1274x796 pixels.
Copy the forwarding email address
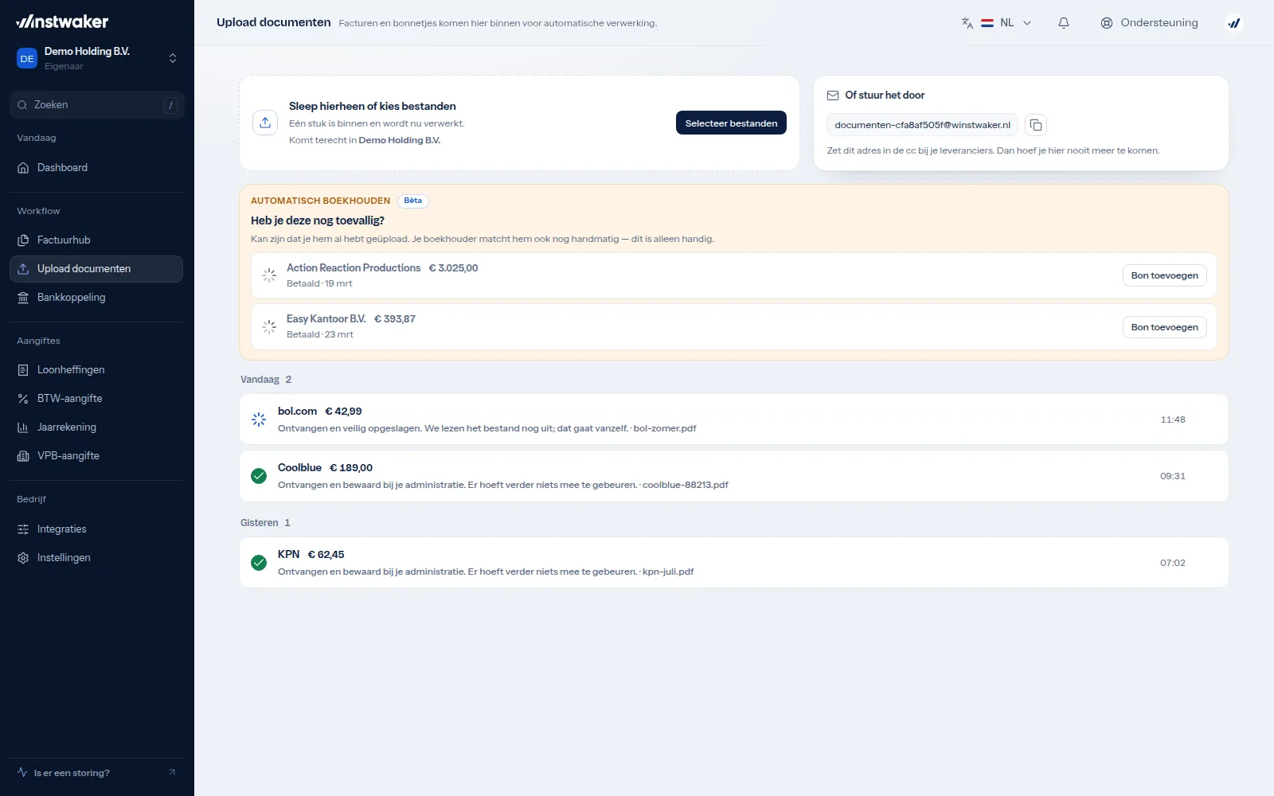(x=1036, y=125)
